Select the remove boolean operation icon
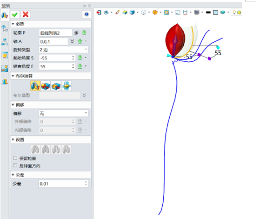The height and width of the screenshot is (219, 260). coord(56,86)
